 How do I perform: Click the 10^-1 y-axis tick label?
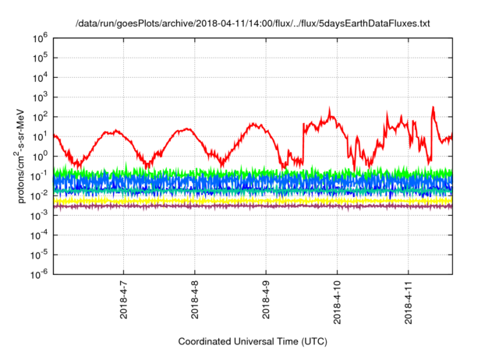(x=39, y=176)
